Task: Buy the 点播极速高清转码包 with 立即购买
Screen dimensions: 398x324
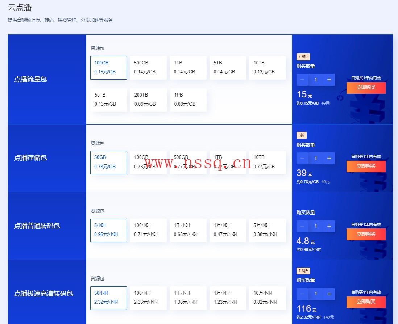Action: 366,302
